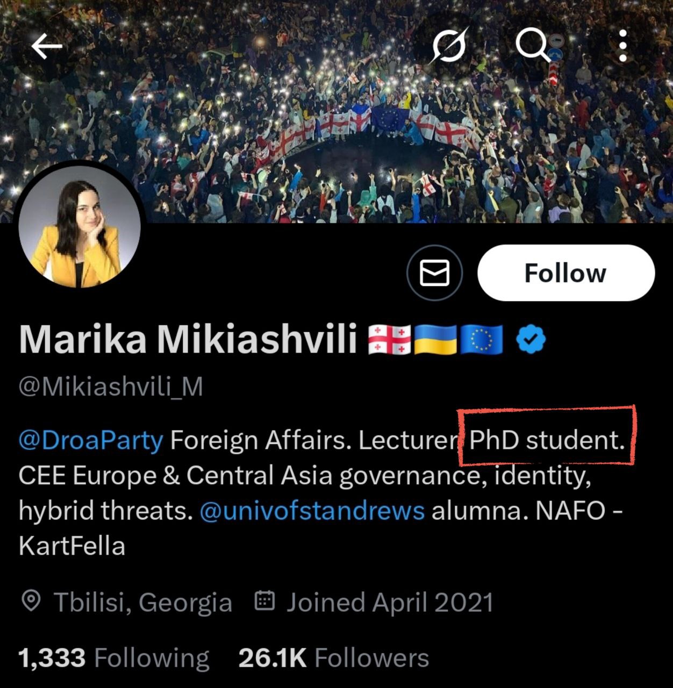Open the @univofstandrews mention link
Image resolution: width=673 pixels, height=688 pixels.
pyautogui.click(x=312, y=511)
